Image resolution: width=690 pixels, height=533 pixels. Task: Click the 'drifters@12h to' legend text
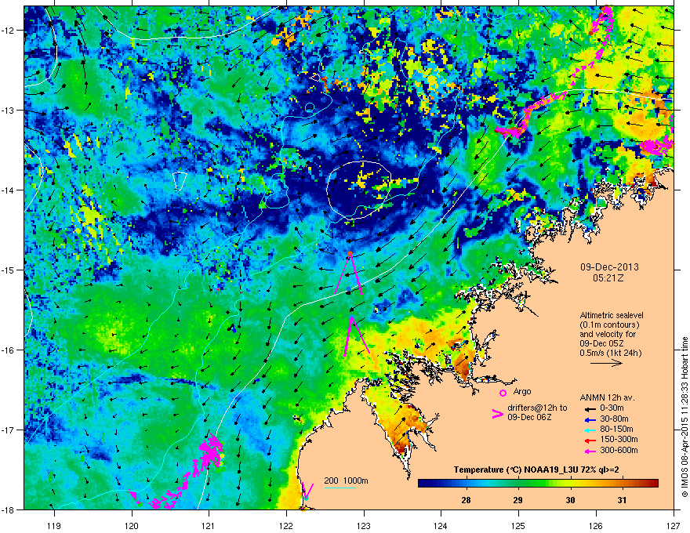tap(537, 408)
